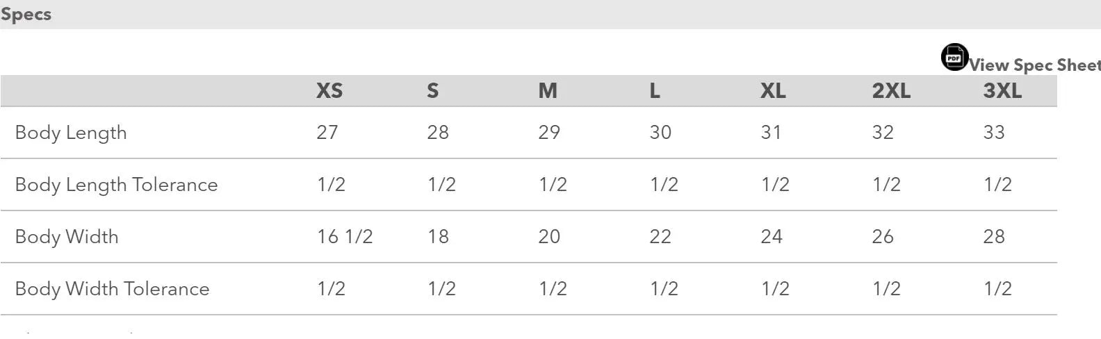Select the XL size column header
Viewport: 1101px width, 339px height.
pos(773,91)
